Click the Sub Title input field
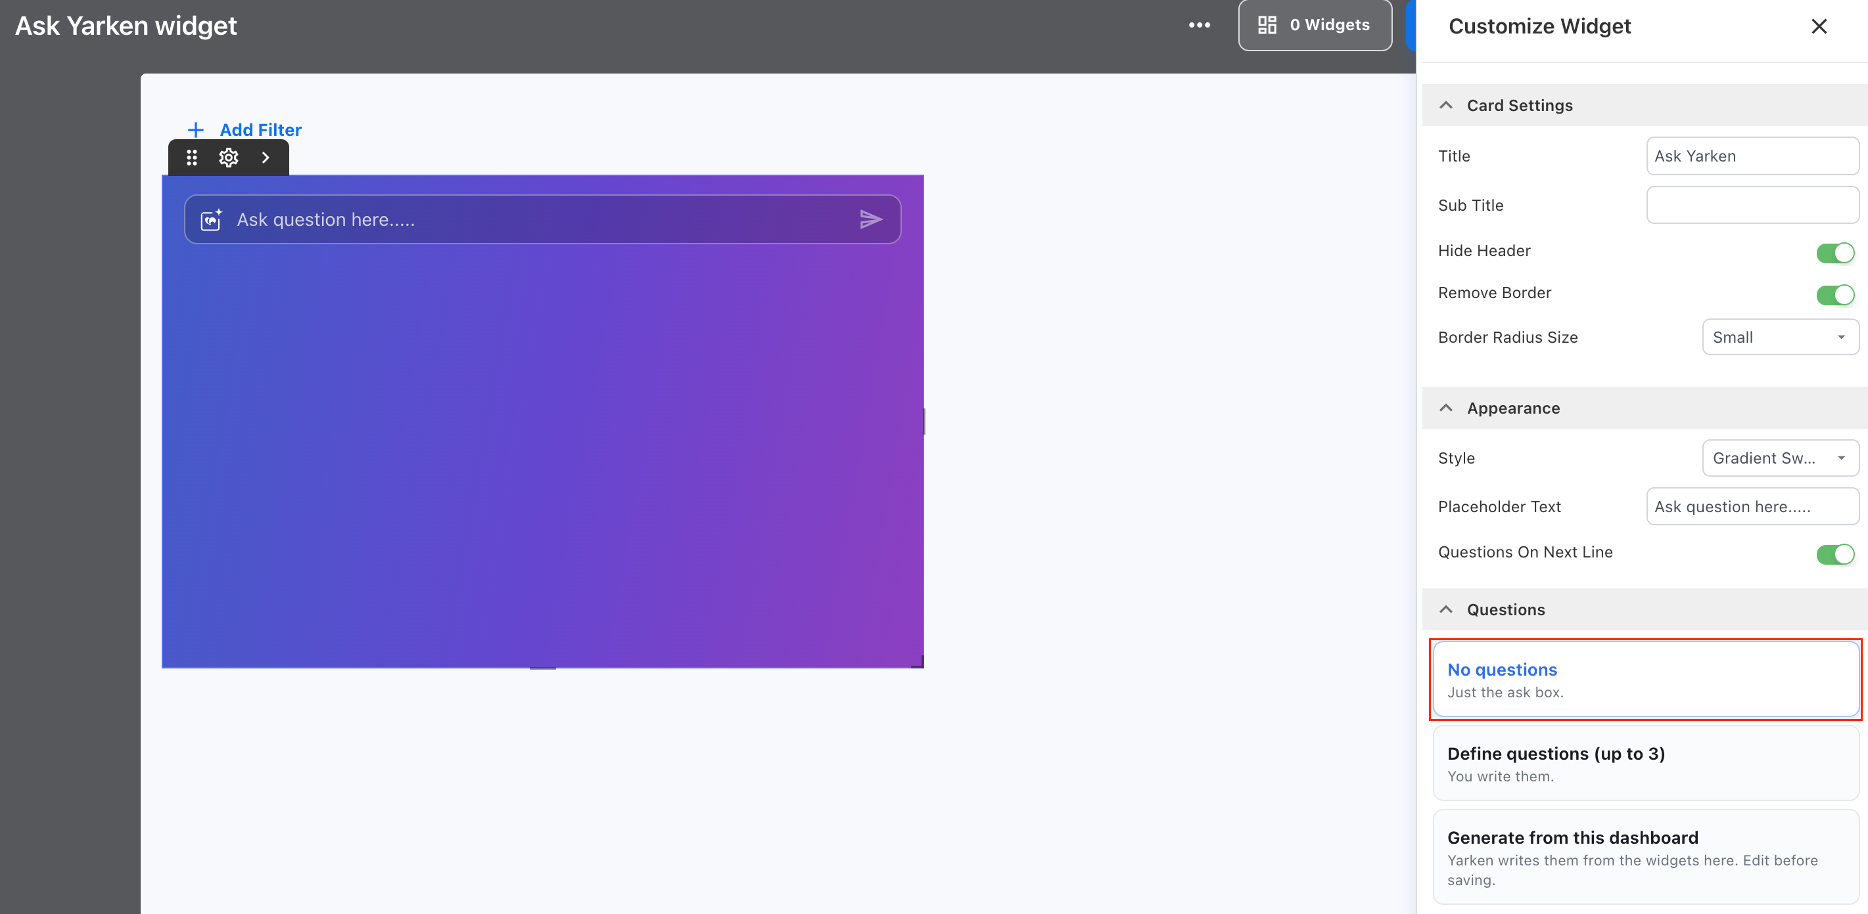 pyautogui.click(x=1752, y=206)
